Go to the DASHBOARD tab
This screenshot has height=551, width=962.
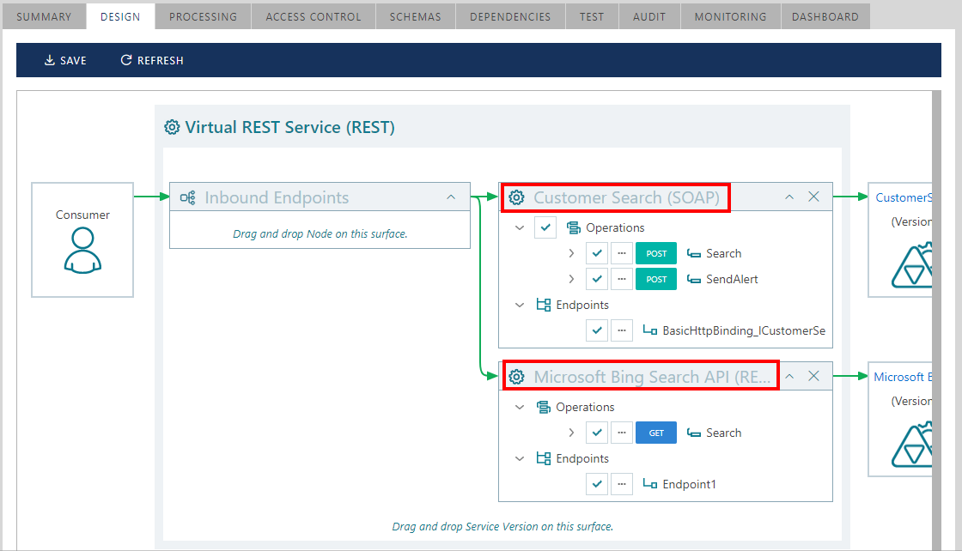point(825,16)
